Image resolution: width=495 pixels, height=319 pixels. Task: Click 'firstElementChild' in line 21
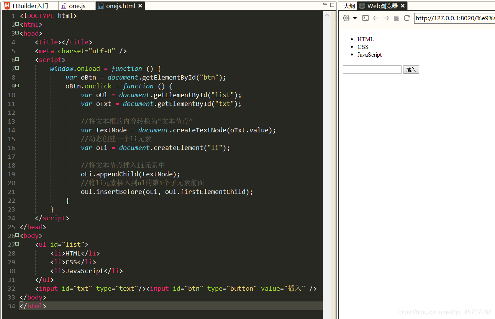click(213, 192)
